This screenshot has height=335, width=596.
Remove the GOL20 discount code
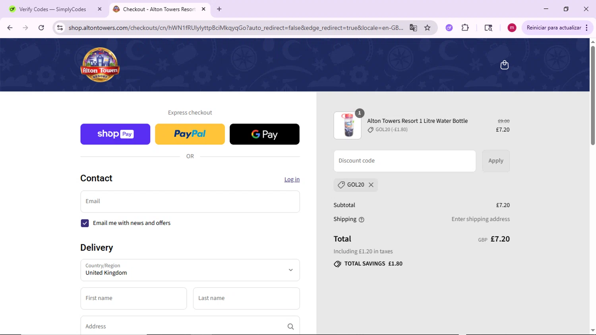371,185
